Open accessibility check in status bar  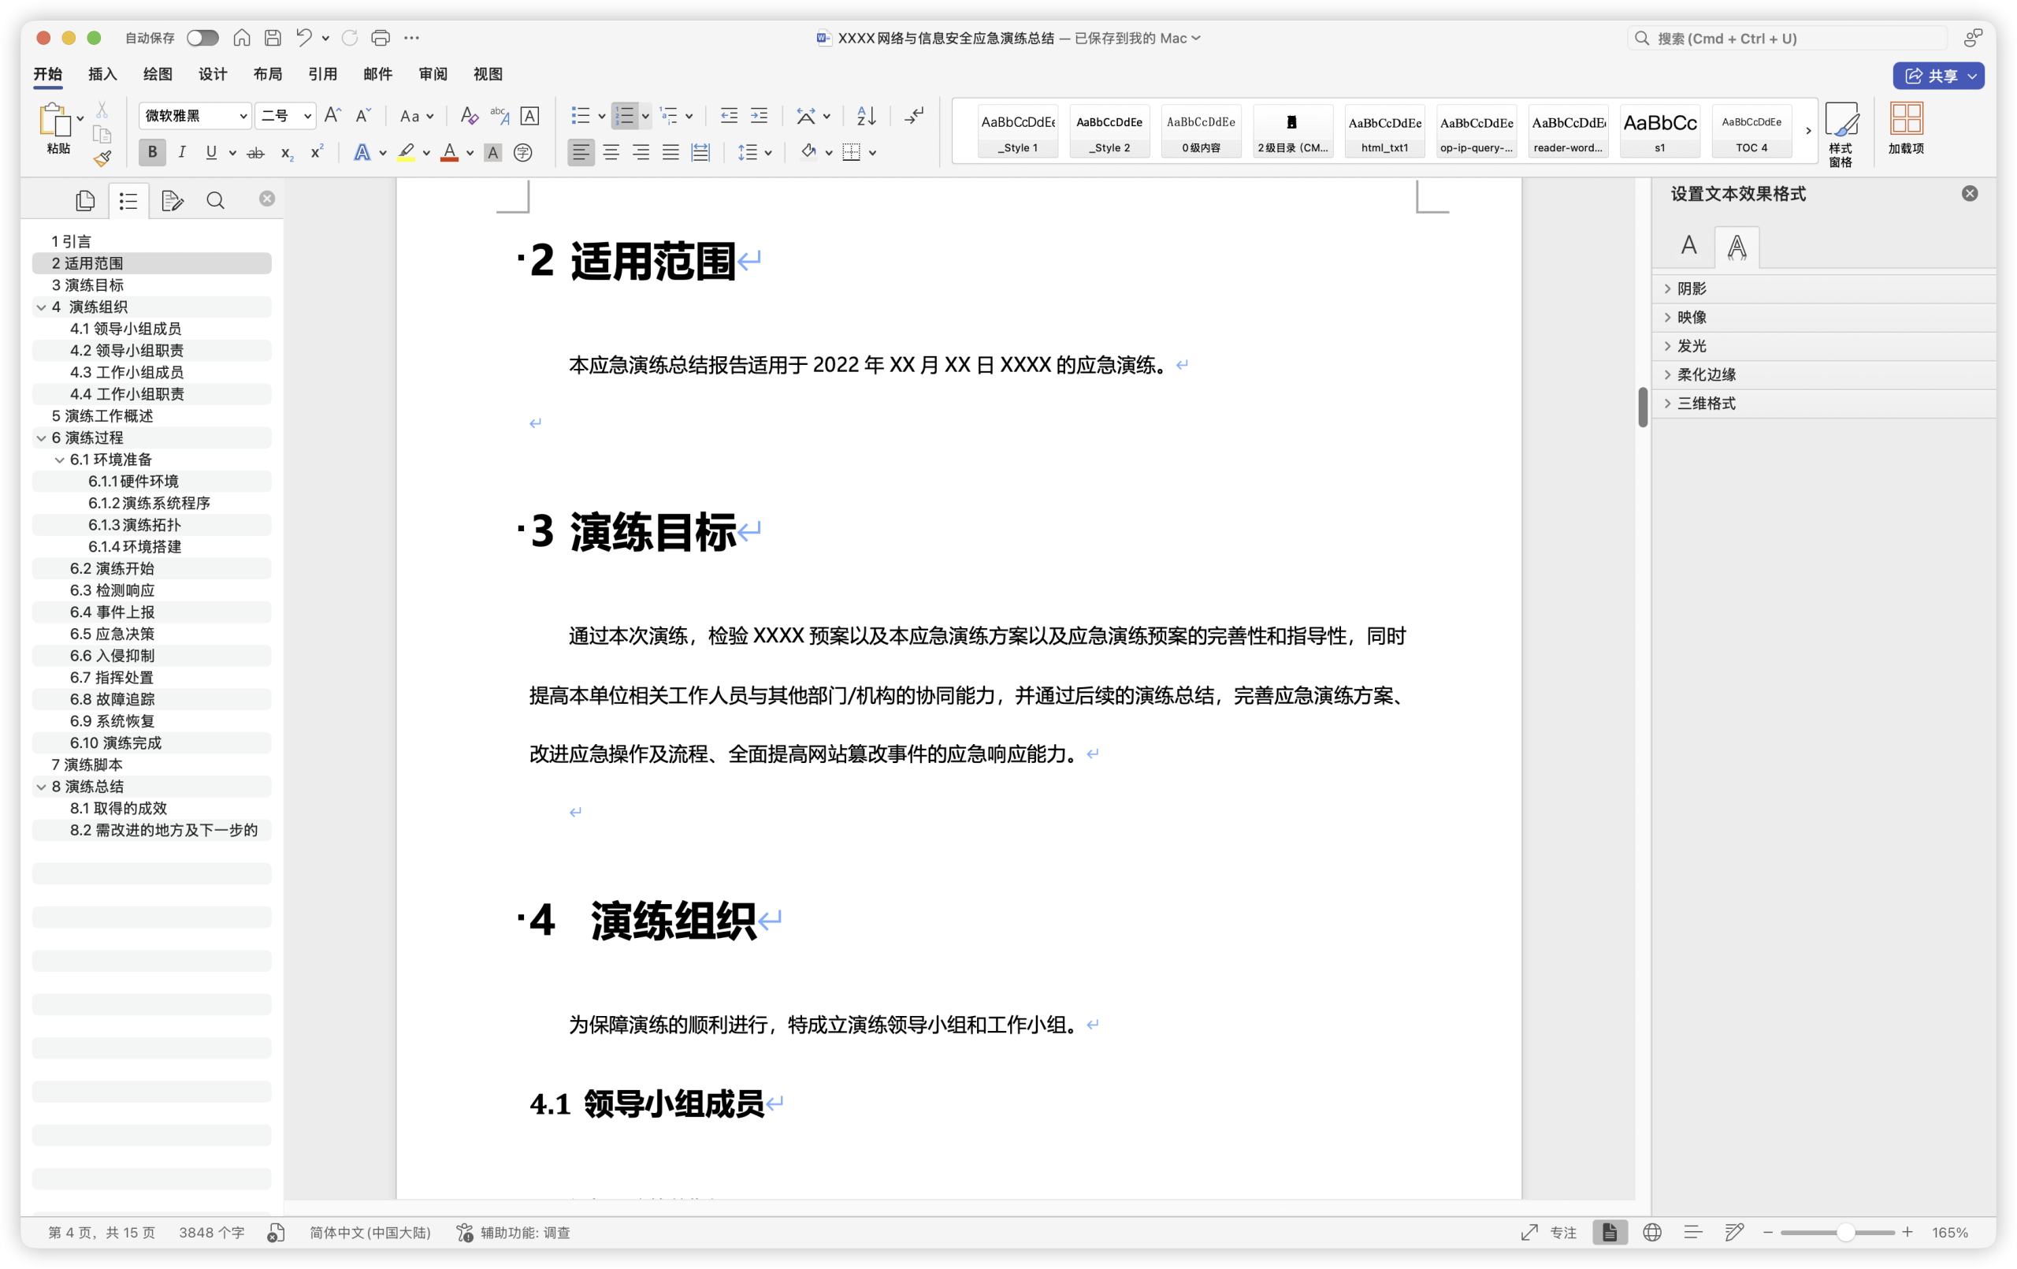[x=514, y=1232]
